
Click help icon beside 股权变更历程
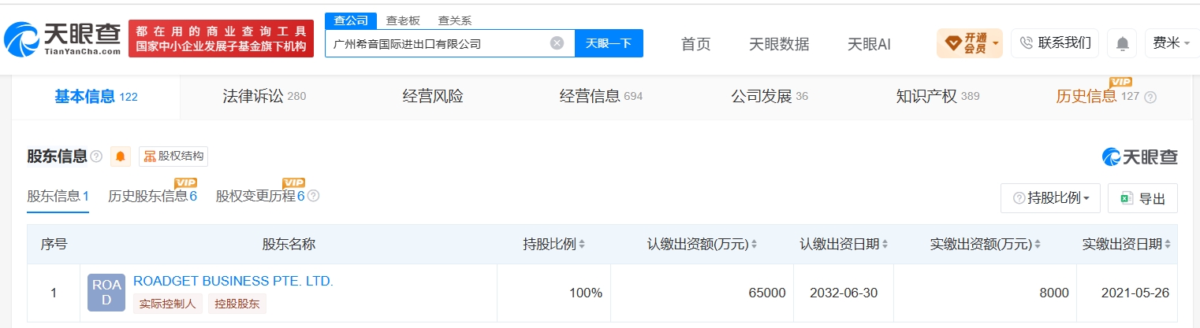click(x=313, y=197)
